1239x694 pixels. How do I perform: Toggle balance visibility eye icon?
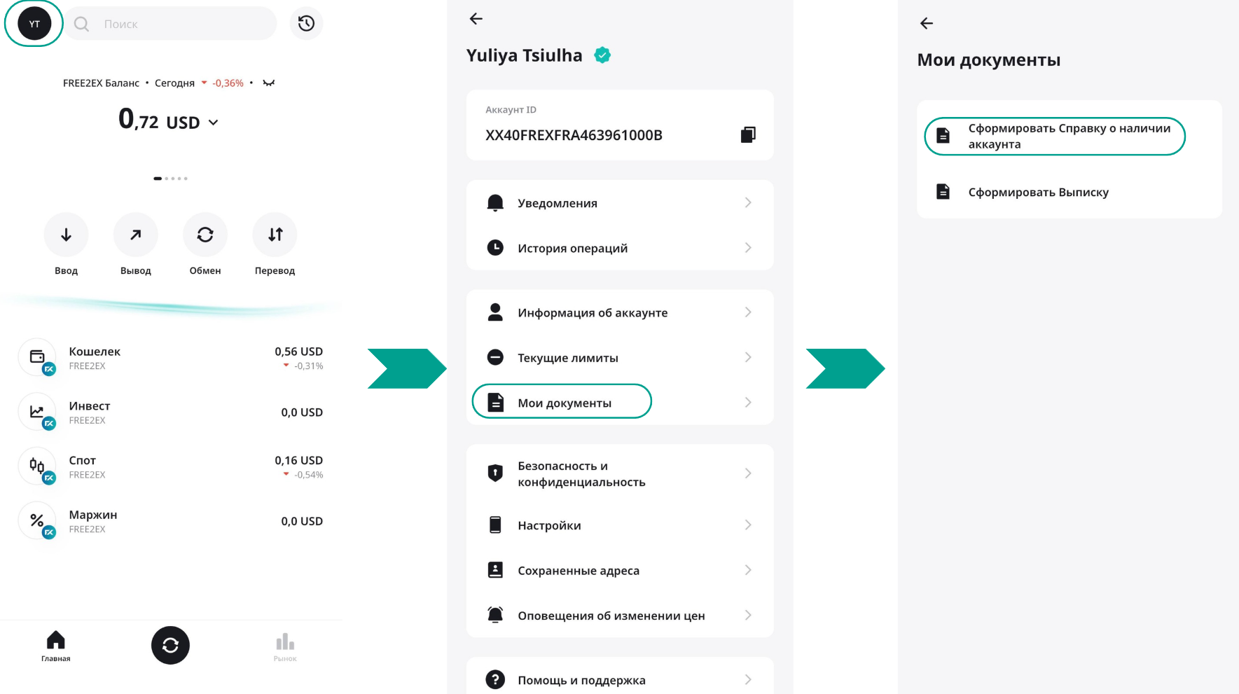pyautogui.click(x=269, y=83)
